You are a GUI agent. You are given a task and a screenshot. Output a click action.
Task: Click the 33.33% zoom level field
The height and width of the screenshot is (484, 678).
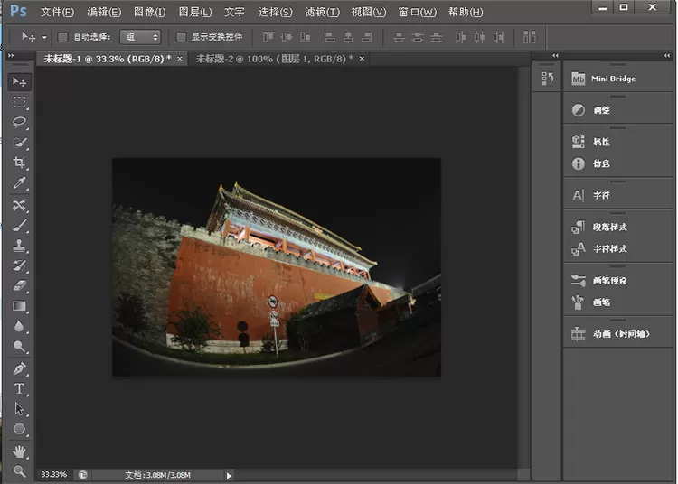point(54,474)
